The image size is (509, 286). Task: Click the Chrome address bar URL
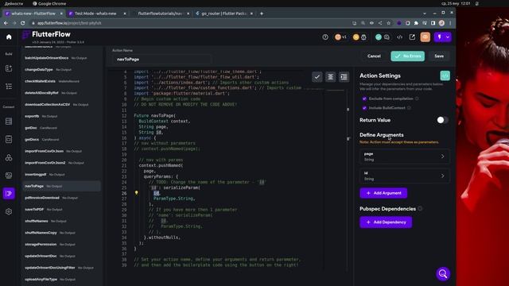coord(69,23)
